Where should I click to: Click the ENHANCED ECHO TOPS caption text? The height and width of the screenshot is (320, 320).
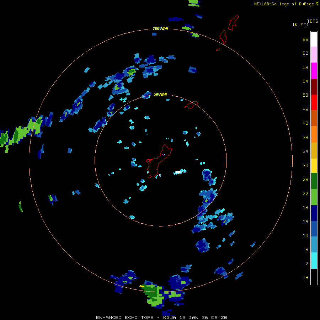click(125, 318)
